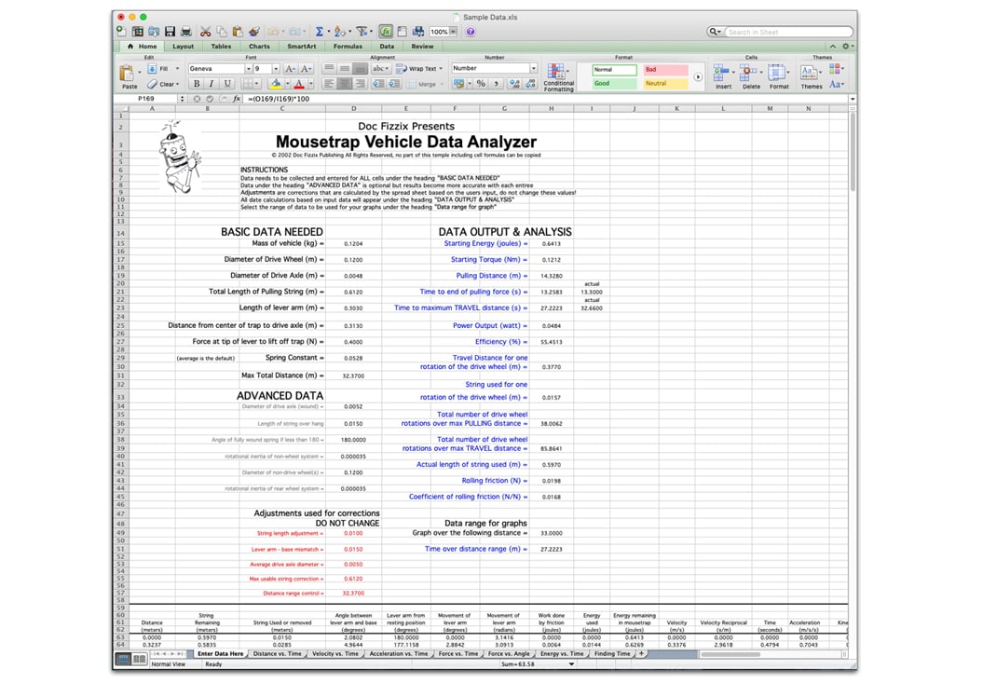Open the zoom level dropdown at 100%
This screenshot has width=983, height=683.
coord(453,32)
